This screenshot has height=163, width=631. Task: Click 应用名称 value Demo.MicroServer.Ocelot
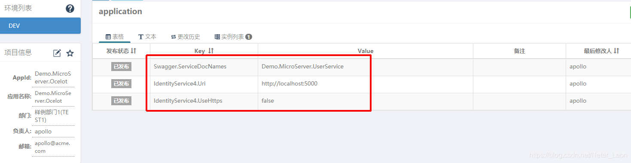[53, 97]
